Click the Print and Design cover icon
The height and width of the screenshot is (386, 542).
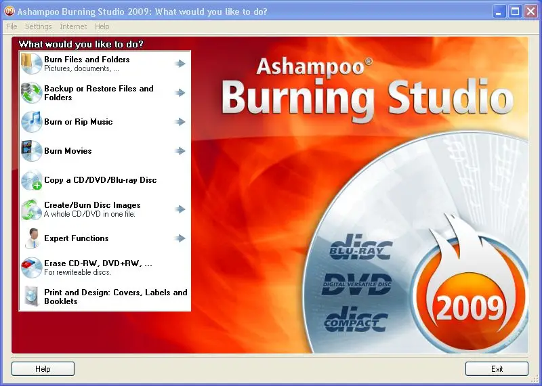click(30, 297)
